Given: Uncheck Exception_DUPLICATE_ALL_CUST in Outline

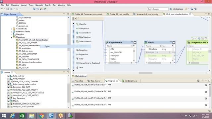Looking at the screenshot, I should 8,104.
